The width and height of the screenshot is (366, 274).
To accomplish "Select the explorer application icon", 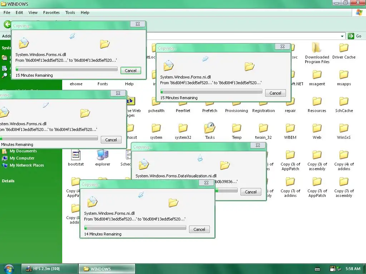I will 103,155.
